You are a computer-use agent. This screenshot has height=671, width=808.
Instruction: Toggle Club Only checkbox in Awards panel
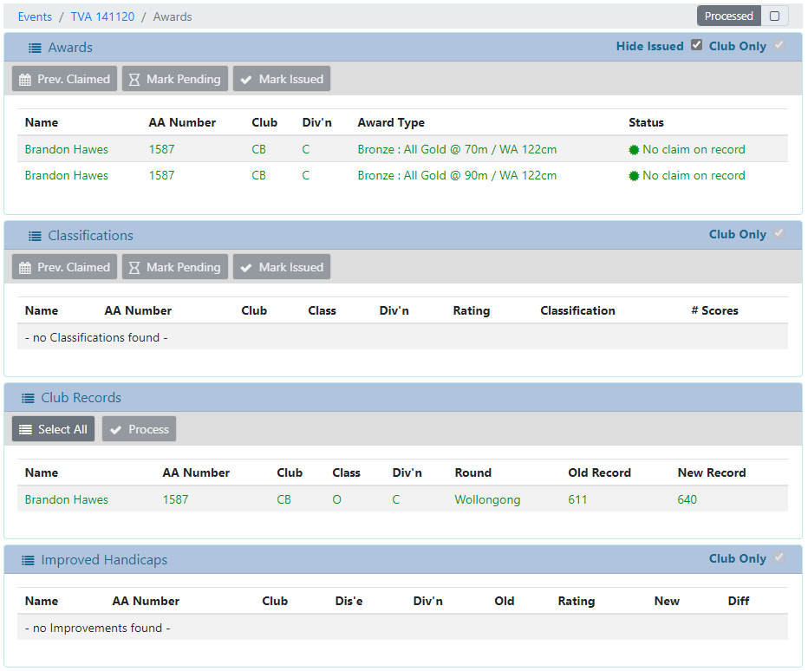pyautogui.click(x=779, y=45)
